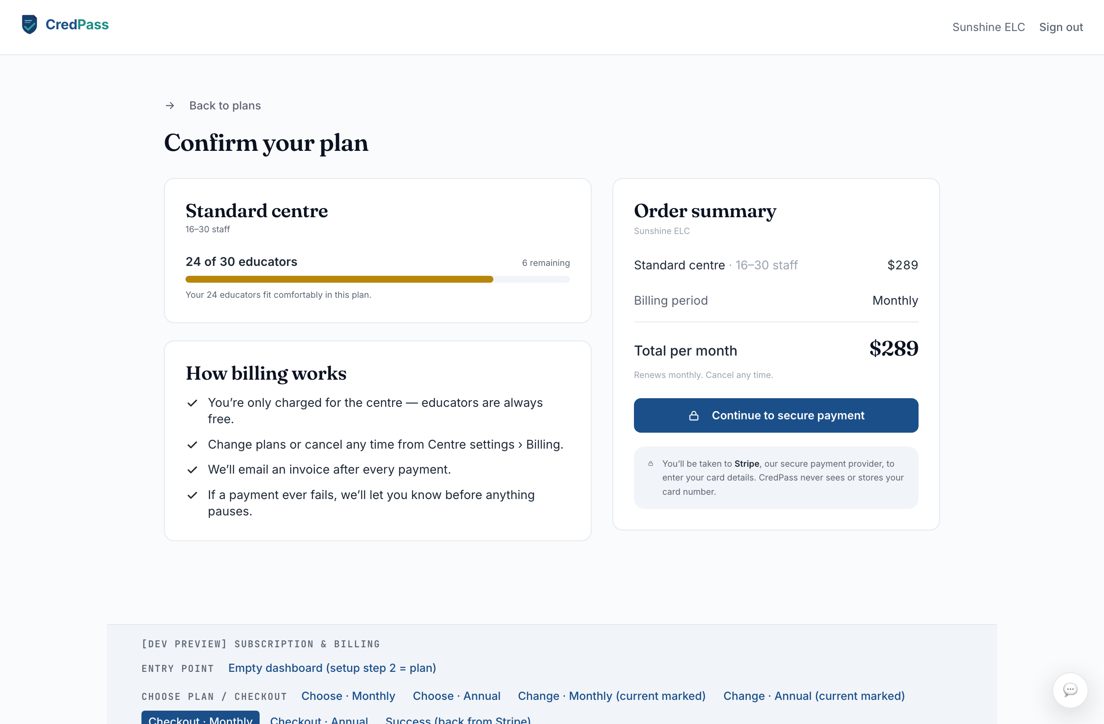Click the arrow icon beside Back to plans
1104x724 pixels.
[x=170, y=106]
